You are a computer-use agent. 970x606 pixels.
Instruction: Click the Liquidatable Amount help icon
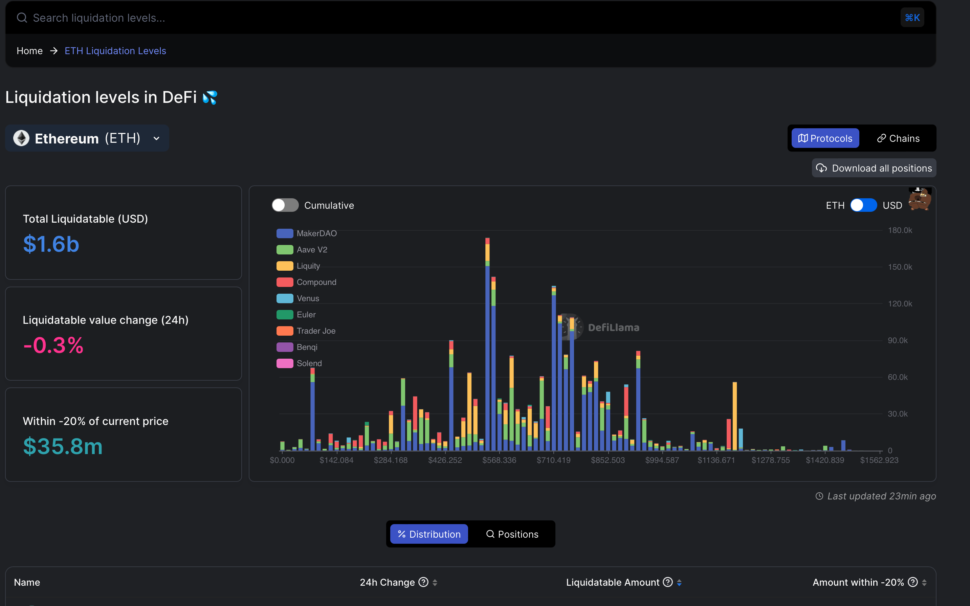point(667,582)
